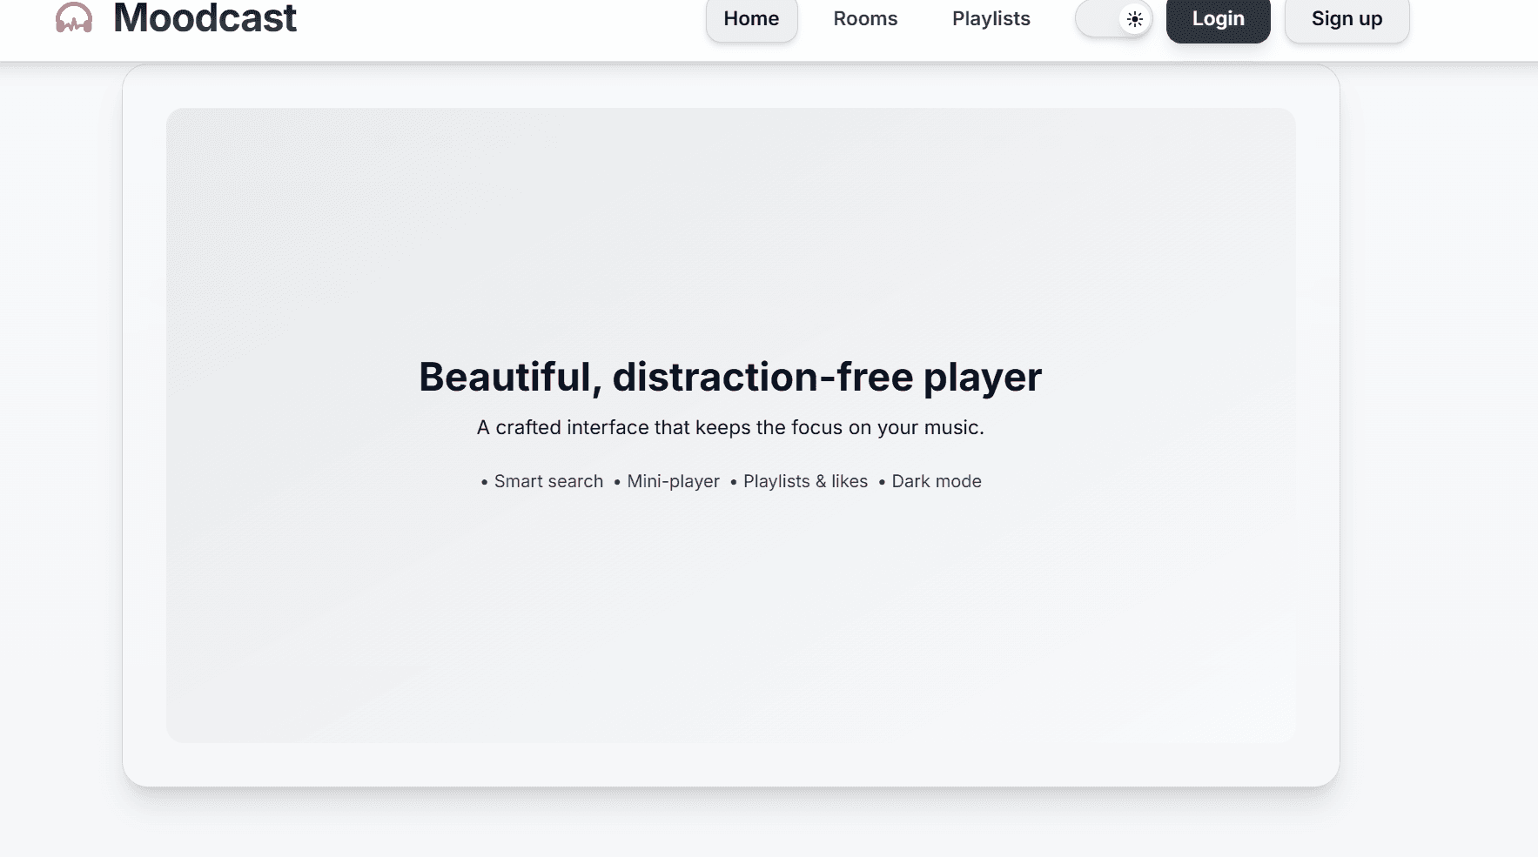Navigate home by clicking the Moodcast logo
Screen dimensions: 1538x857
coord(73,17)
